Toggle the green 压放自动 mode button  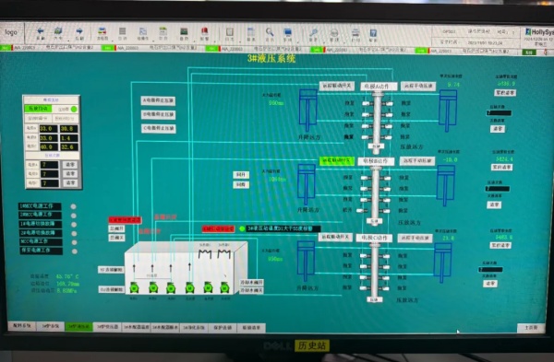(38, 109)
